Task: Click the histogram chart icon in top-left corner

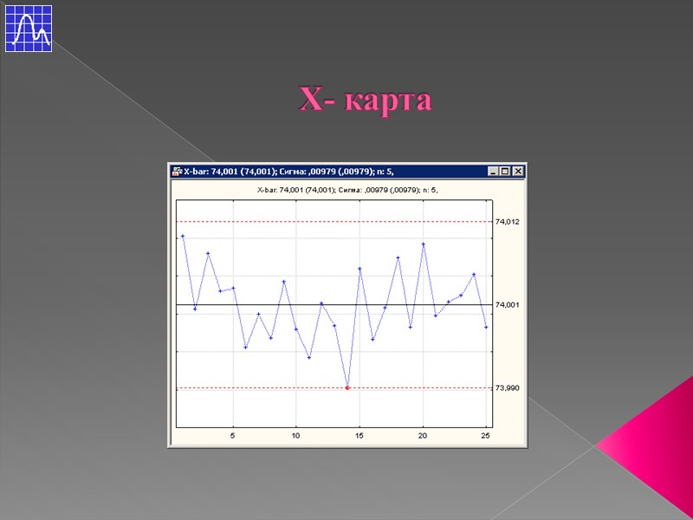Action: (x=27, y=27)
